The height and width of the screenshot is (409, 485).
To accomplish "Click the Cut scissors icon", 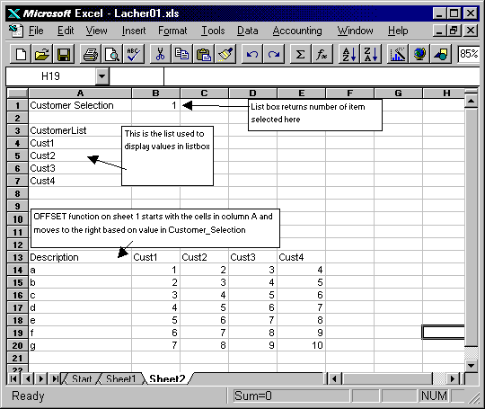I will click(160, 54).
